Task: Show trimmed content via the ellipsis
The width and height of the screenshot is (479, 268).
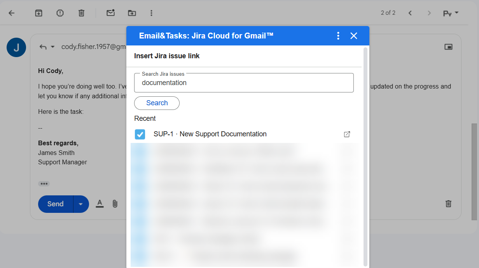Action: click(x=44, y=183)
